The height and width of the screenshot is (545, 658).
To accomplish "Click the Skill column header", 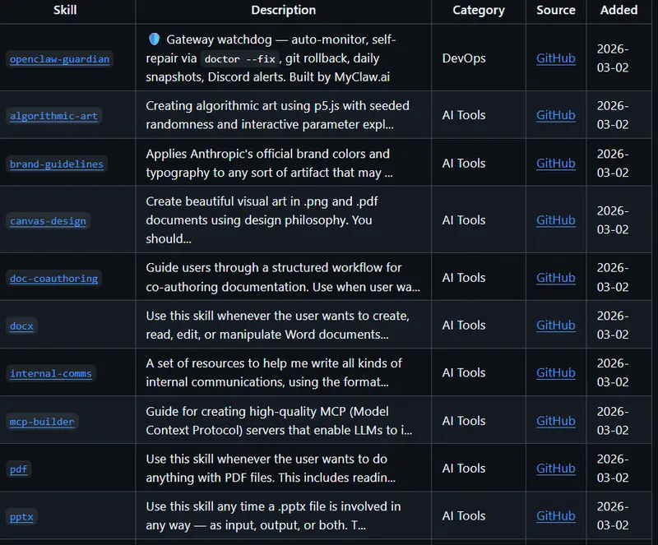I will pos(65,10).
